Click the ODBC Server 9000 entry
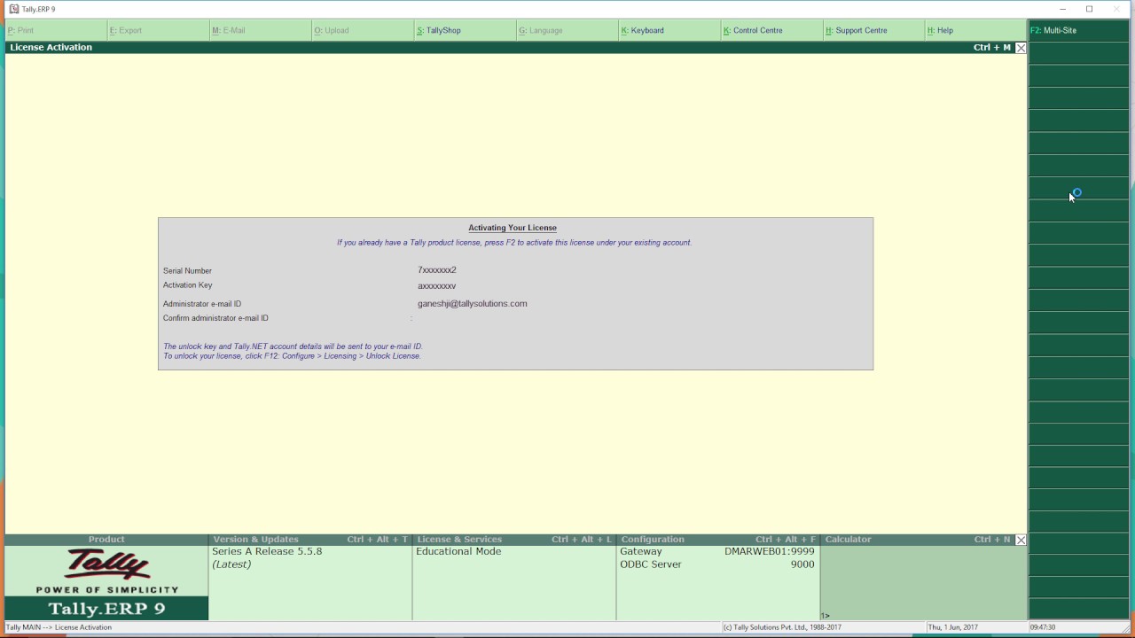Viewport: 1135px width, 638px height. (x=716, y=564)
